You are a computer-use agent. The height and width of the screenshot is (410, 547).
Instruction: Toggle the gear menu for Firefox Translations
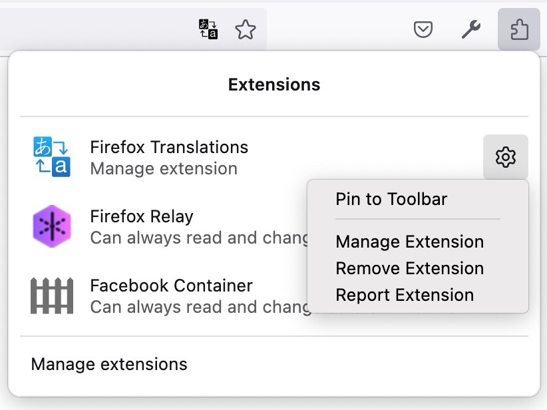tap(506, 157)
